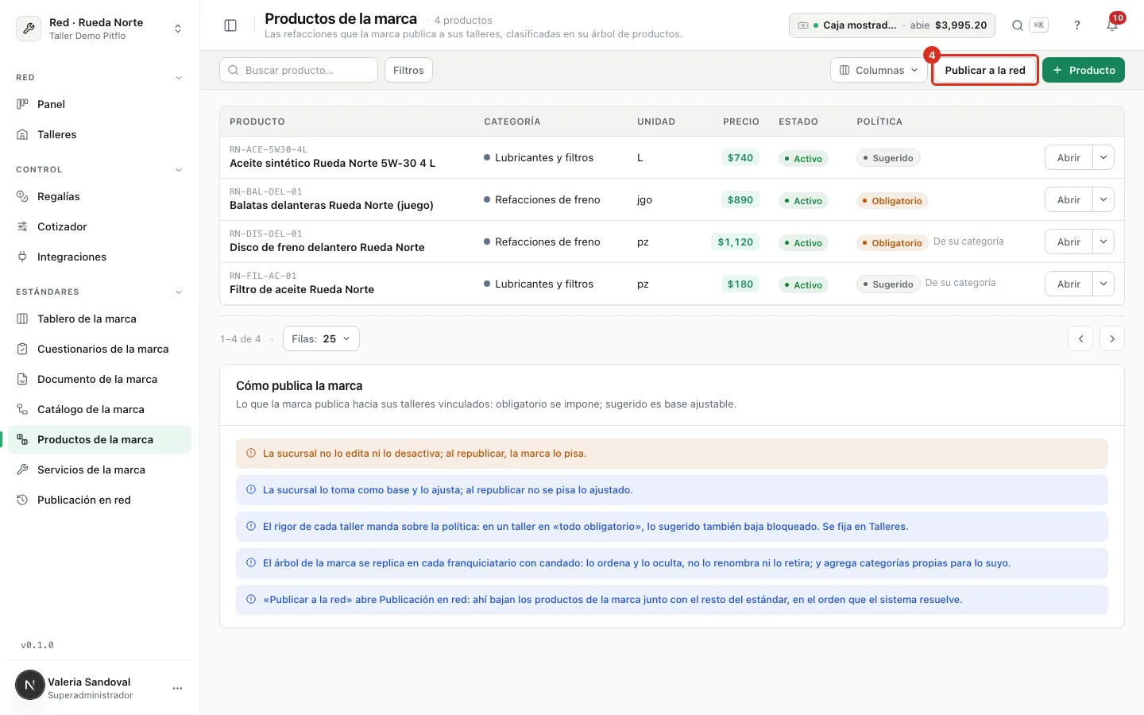Image resolution: width=1144 pixels, height=715 pixels.
Task: Click SKU text RN-DIS-DEL-01
Action: coord(265,234)
